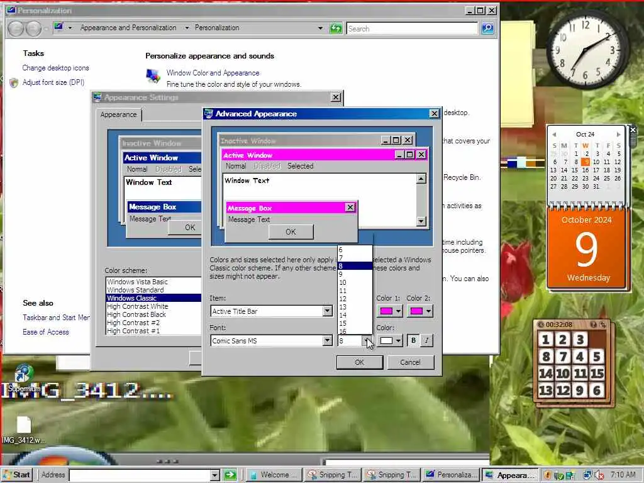Click Normal in the Advanced Appearance preview menu
644x483 pixels.
236,166
